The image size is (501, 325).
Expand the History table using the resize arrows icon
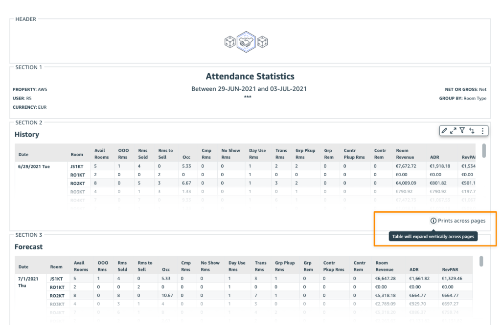(x=453, y=130)
